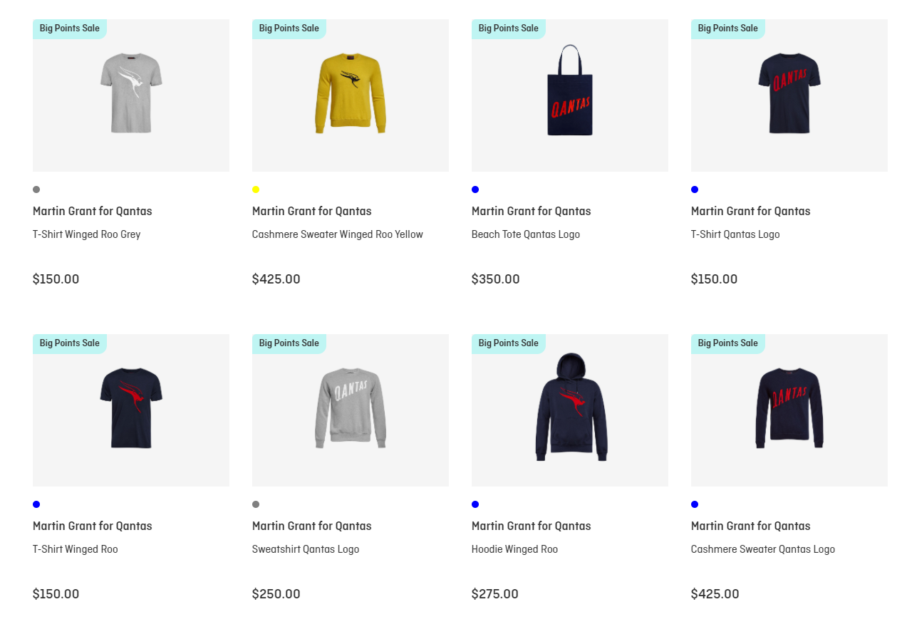The height and width of the screenshot is (629, 907).
Task: Open the navy T-Shirt Winged Roo thumbnail
Action: (x=131, y=409)
